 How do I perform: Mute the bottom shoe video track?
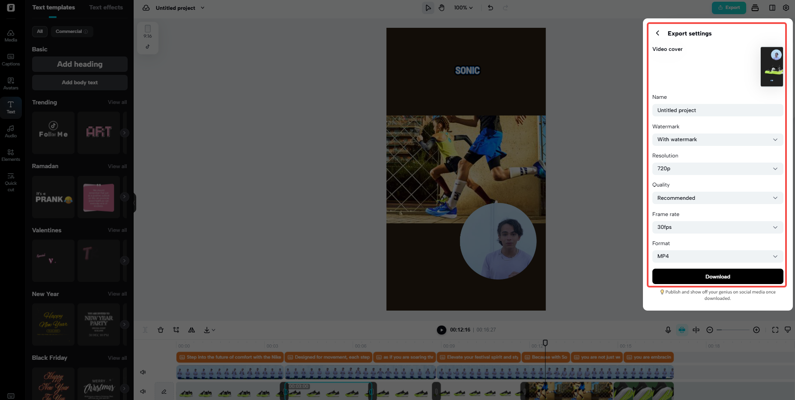click(x=143, y=391)
